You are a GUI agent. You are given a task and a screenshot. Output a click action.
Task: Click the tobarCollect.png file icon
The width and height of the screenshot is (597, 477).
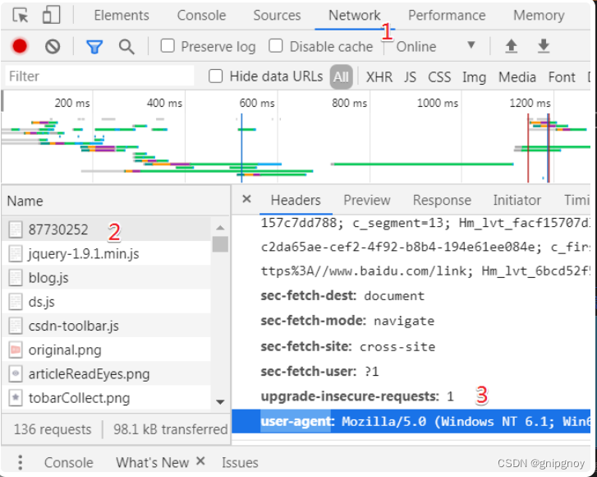pyautogui.click(x=16, y=398)
